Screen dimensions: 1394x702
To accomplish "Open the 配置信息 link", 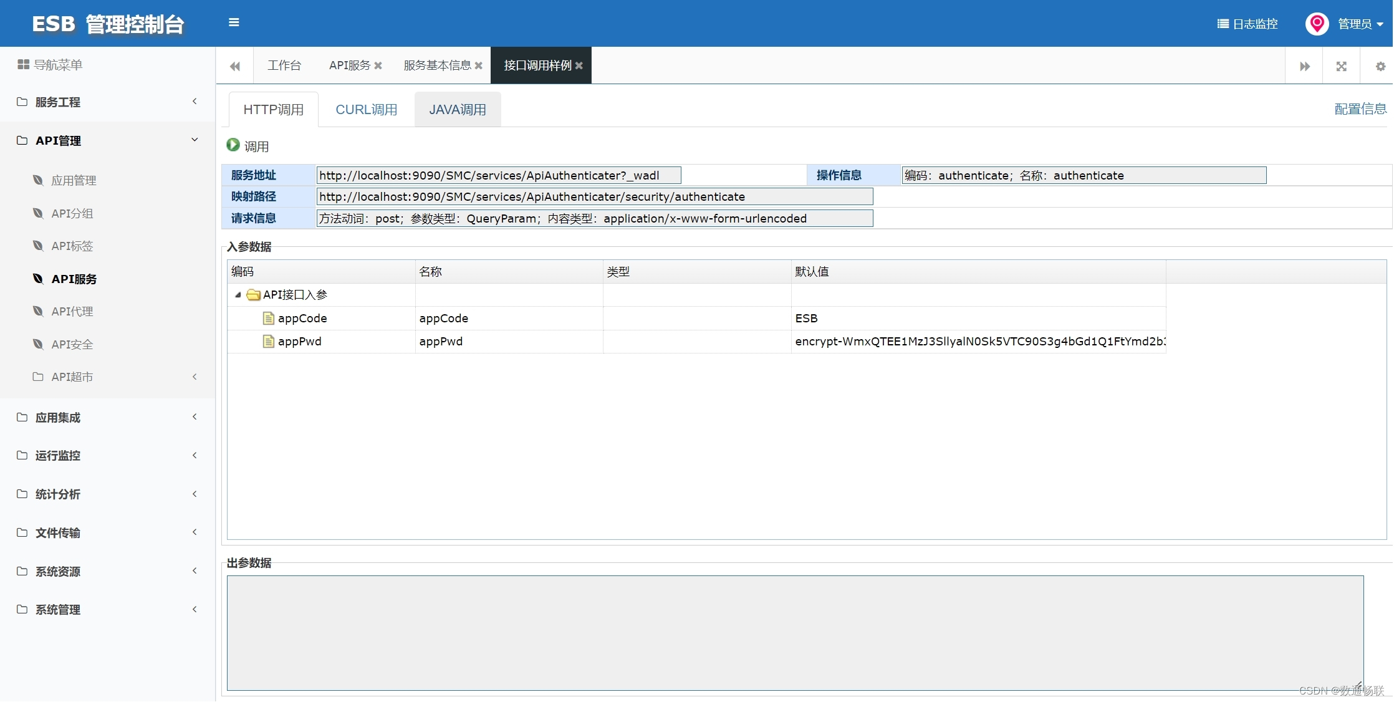I will pos(1360,109).
